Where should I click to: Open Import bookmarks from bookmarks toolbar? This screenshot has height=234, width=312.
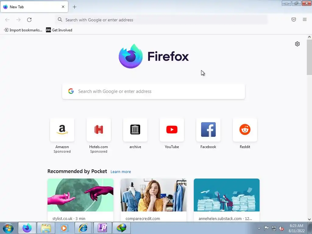(x=23, y=30)
